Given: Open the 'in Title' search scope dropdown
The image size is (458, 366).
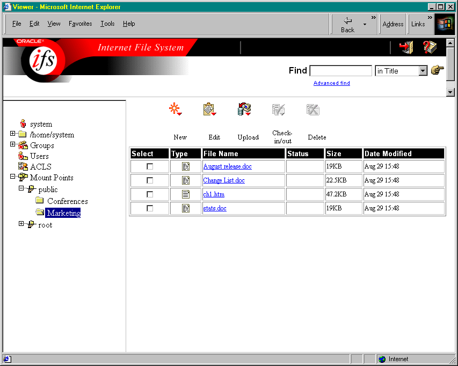Looking at the screenshot, I should (x=423, y=71).
